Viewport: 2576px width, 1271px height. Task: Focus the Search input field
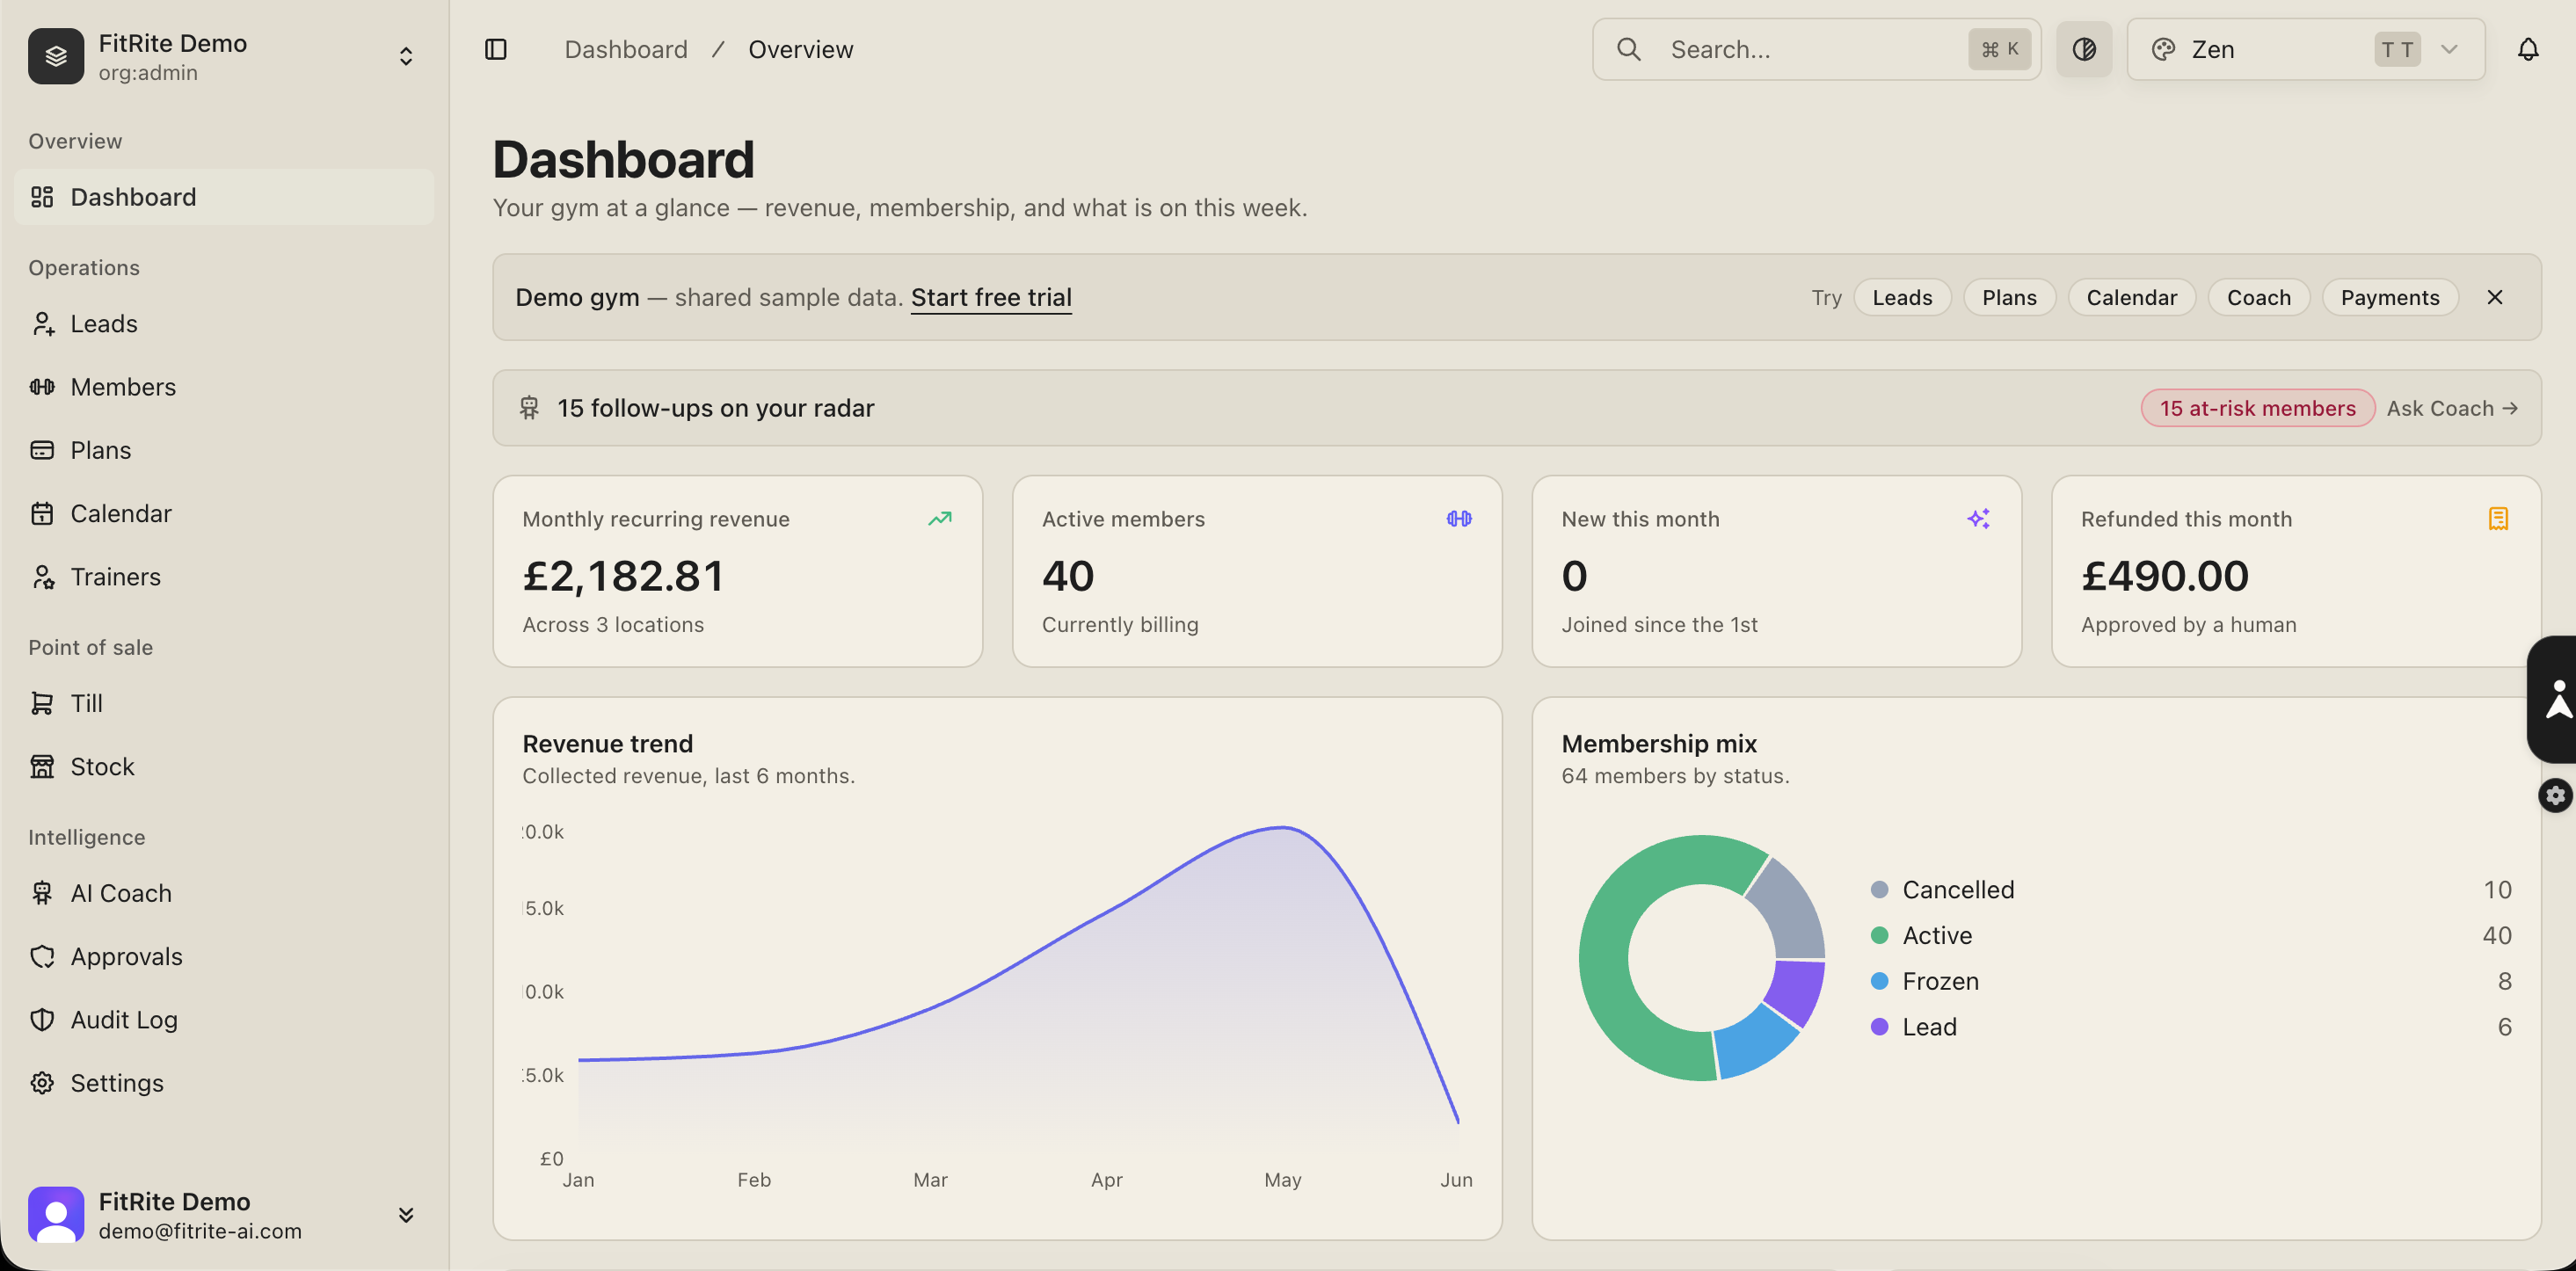[1816, 49]
